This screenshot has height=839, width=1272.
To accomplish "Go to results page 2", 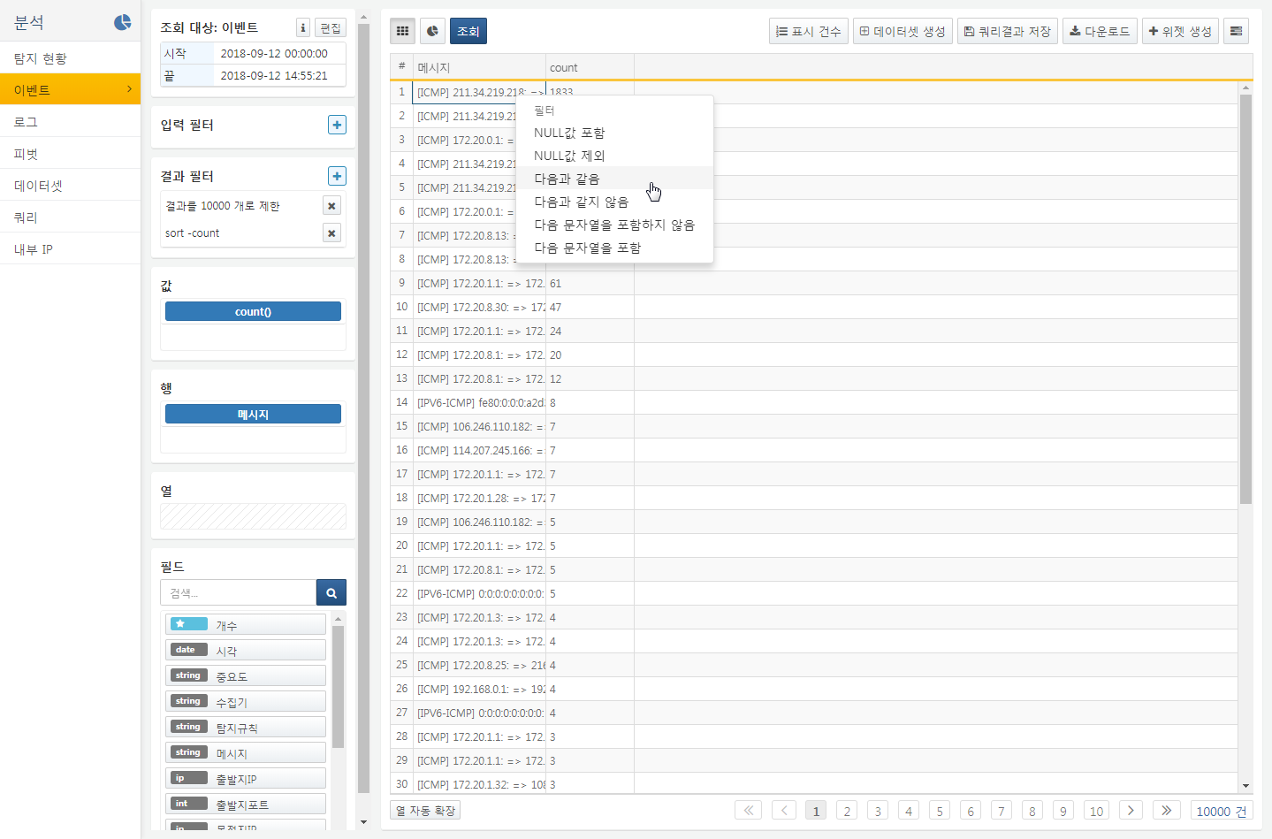I will 847,810.
